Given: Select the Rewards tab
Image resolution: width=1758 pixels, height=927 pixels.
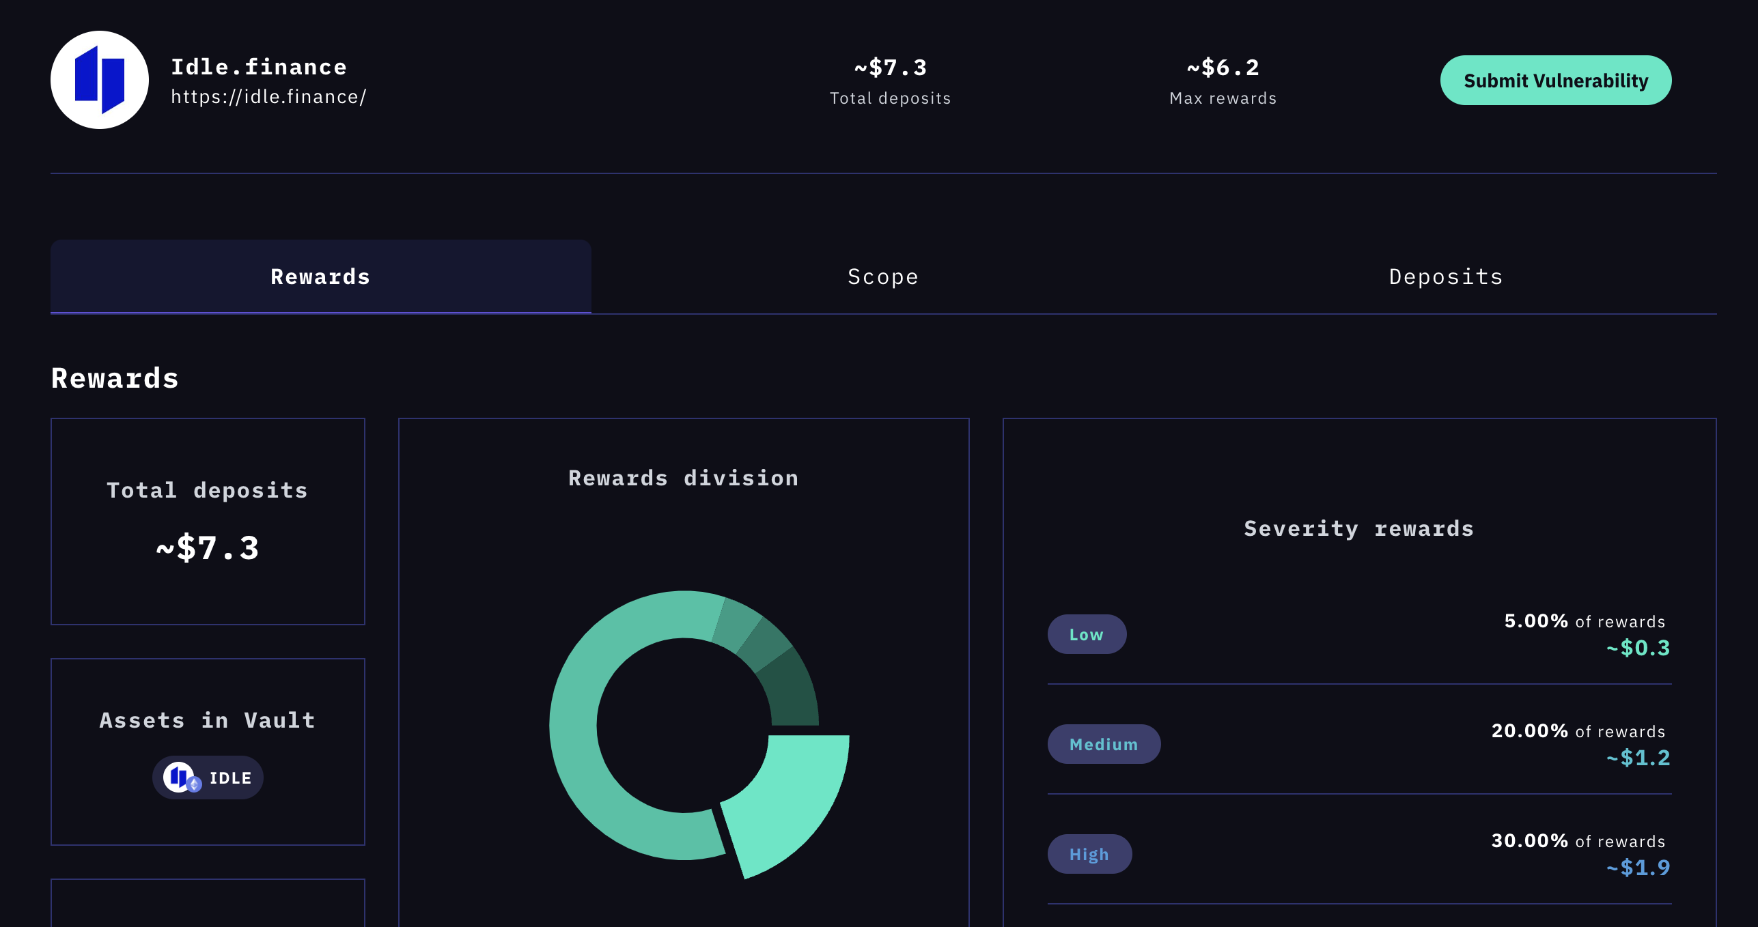Looking at the screenshot, I should coord(320,276).
